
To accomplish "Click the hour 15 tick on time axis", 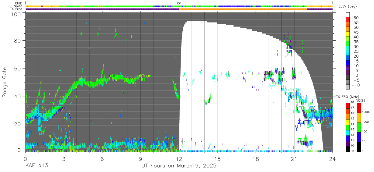I will (x=217, y=159).
